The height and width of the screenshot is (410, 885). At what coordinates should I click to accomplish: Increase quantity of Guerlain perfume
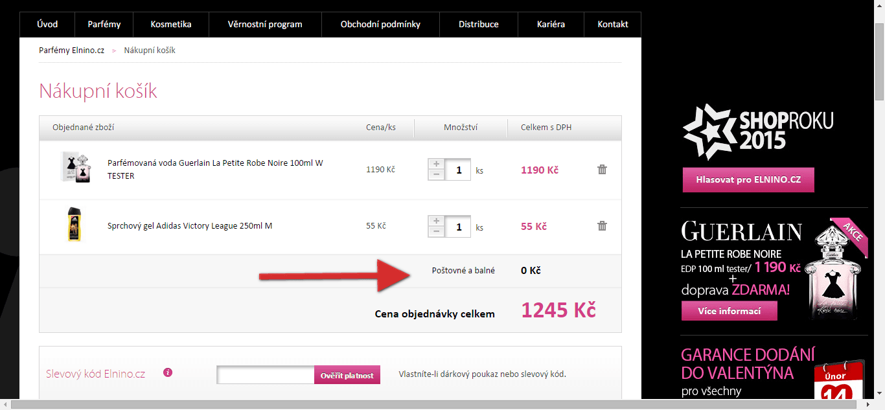[x=436, y=165]
